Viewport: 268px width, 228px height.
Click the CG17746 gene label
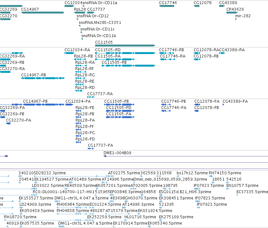(168, 3)
